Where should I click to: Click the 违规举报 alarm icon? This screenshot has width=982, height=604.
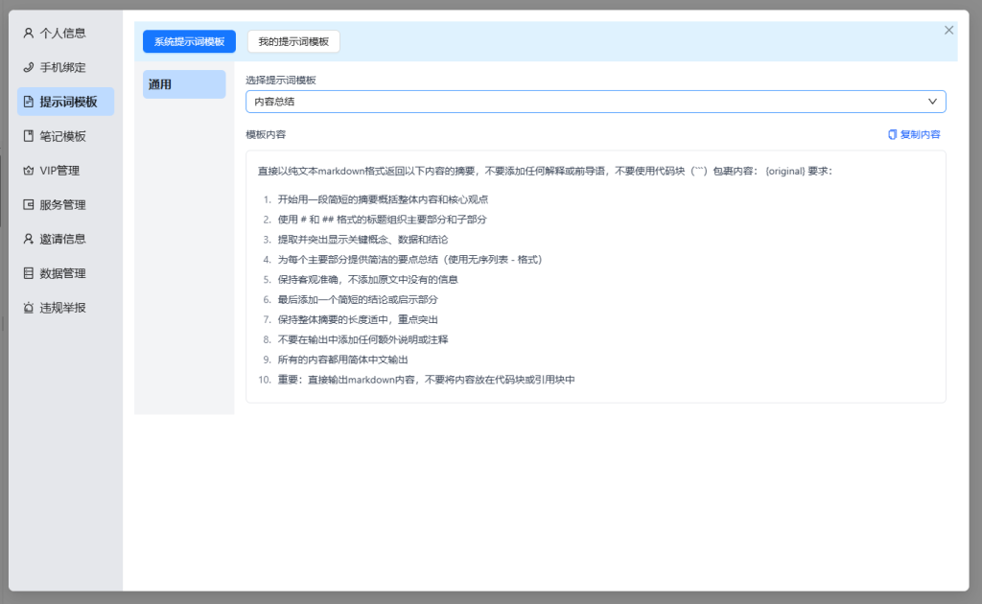click(x=28, y=308)
